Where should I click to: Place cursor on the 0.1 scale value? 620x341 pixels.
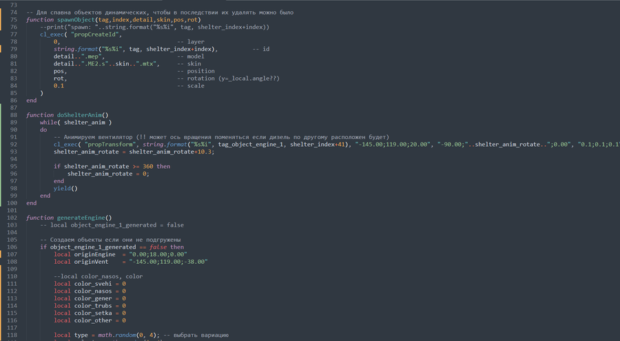59,86
